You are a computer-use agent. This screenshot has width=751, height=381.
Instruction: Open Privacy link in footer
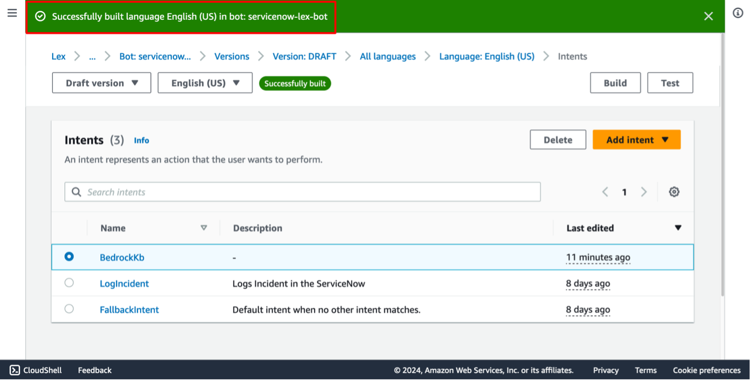[606, 370]
